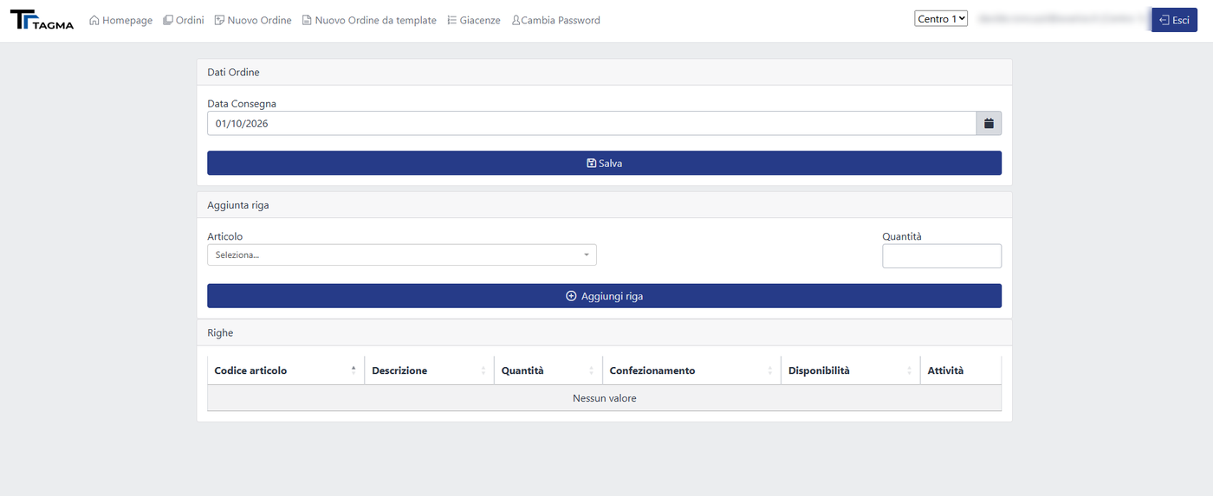The image size is (1213, 496).
Task: Click the Dati Ordine panel header
Action: tap(604, 72)
